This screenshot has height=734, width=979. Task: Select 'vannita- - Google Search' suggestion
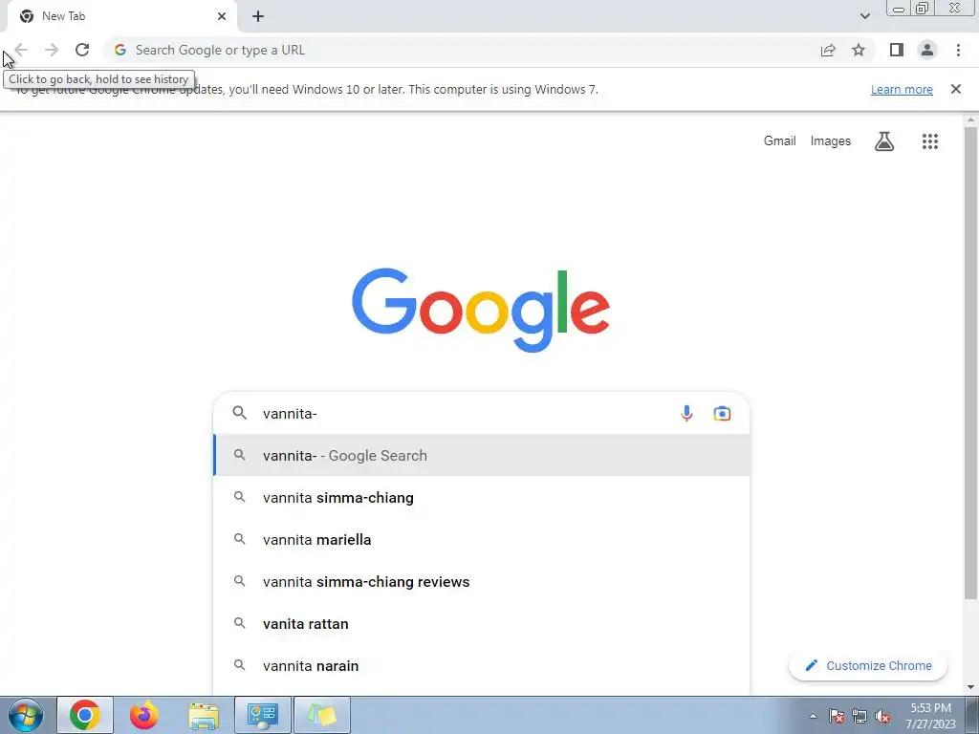click(482, 456)
